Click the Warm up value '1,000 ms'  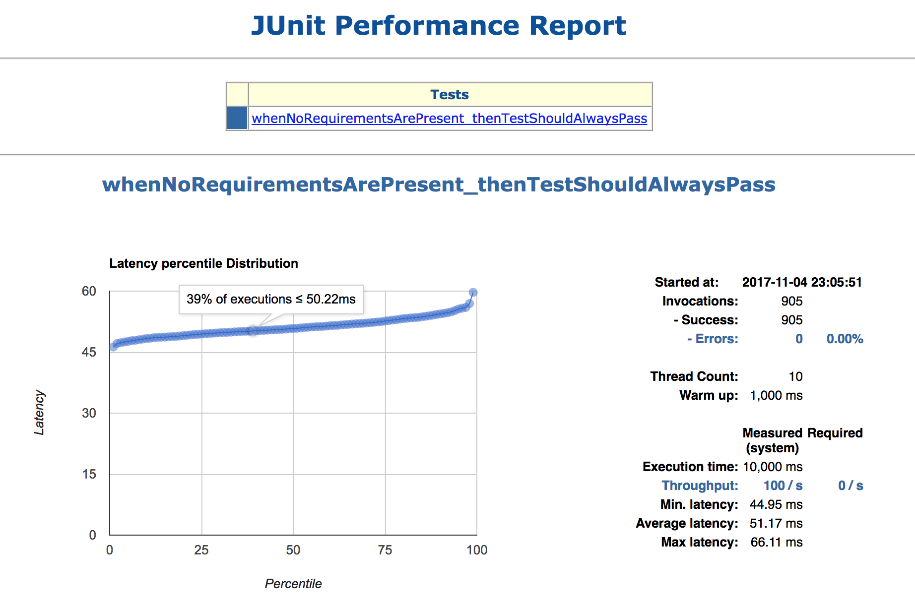pos(776,395)
